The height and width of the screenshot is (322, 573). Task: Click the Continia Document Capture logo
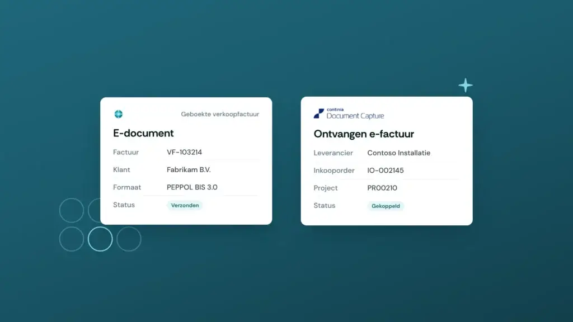coord(349,113)
